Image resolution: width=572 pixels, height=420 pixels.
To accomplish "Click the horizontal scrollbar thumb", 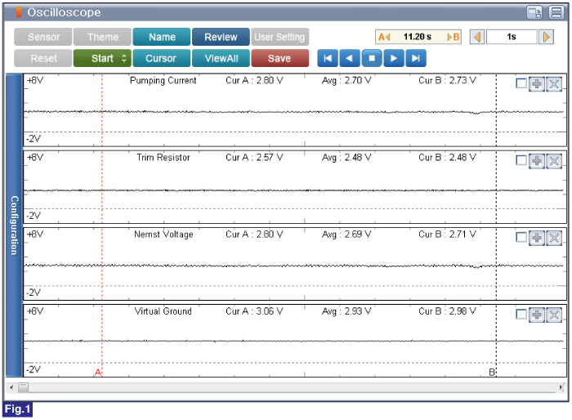I will 23,387.
